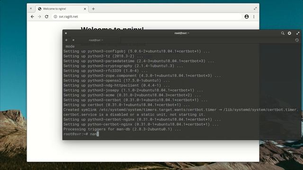303x170 pixels.
Task: Click 'Setting up python3-cryptography' line
Action: pyautogui.click(x=123, y=66)
